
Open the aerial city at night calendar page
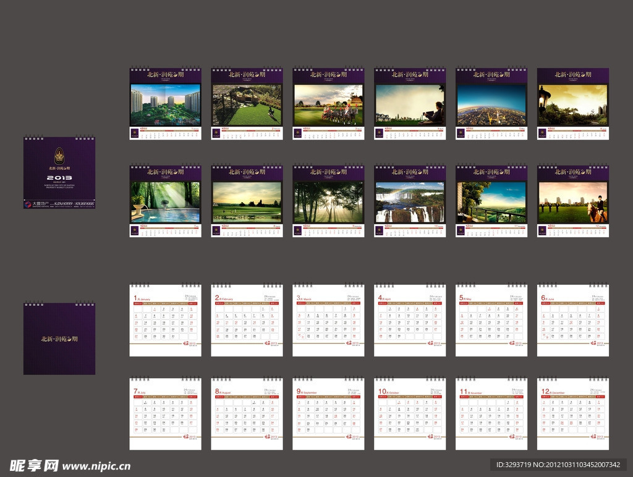(491, 104)
